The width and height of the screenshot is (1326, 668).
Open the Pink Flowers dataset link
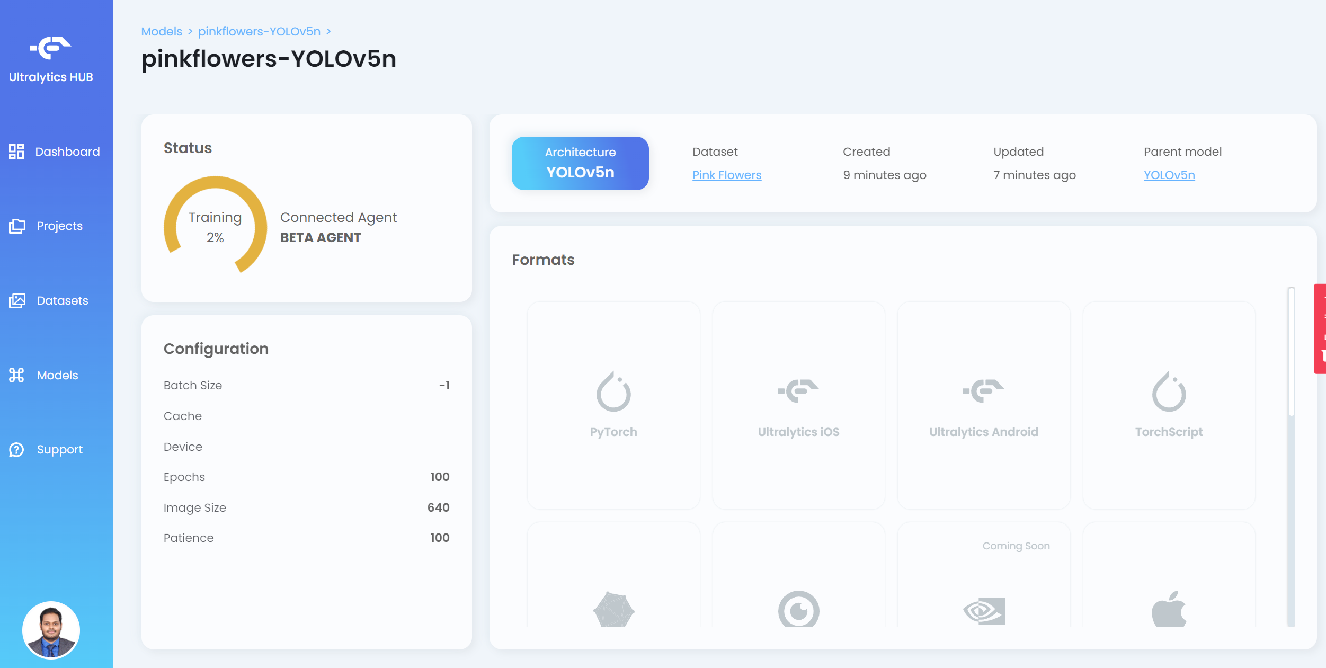click(x=727, y=175)
